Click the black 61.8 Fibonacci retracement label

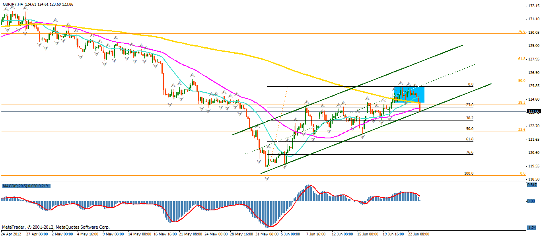[x=469, y=139]
